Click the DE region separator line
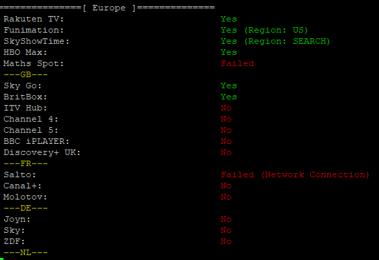Image resolution: width=379 pixels, height=260 pixels. pos(26,208)
